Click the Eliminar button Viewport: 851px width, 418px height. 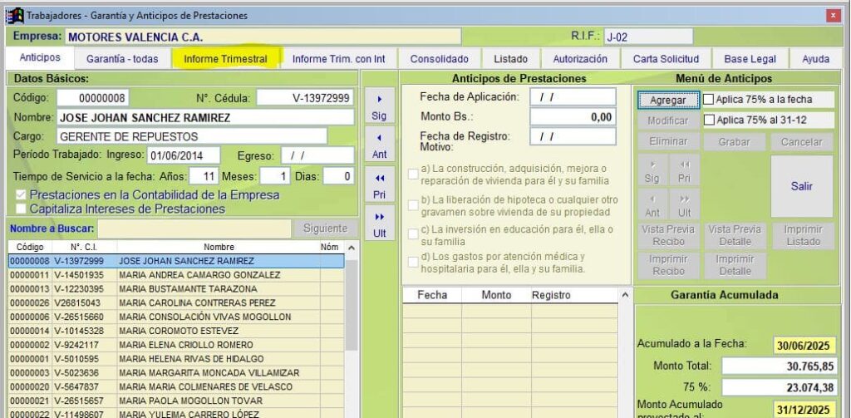click(x=668, y=141)
